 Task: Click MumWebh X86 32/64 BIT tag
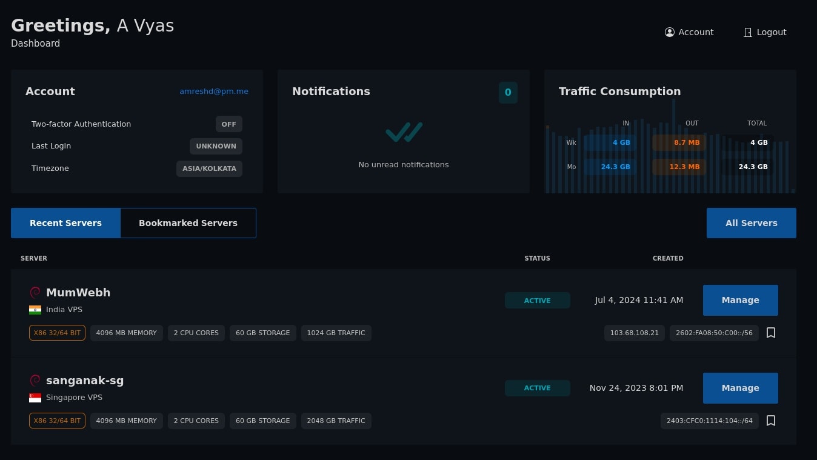click(x=57, y=333)
